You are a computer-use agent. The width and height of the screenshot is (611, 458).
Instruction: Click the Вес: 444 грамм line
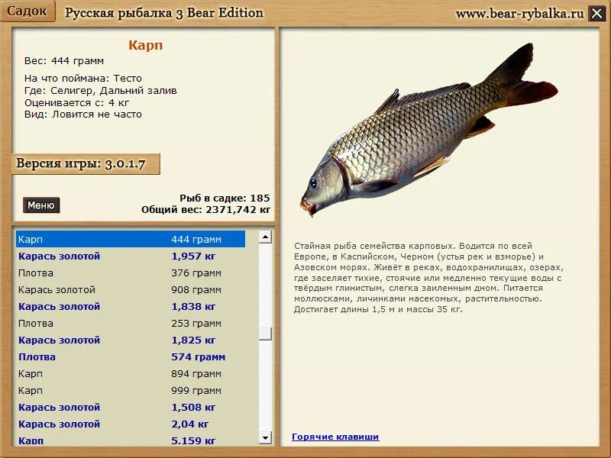pos(64,61)
